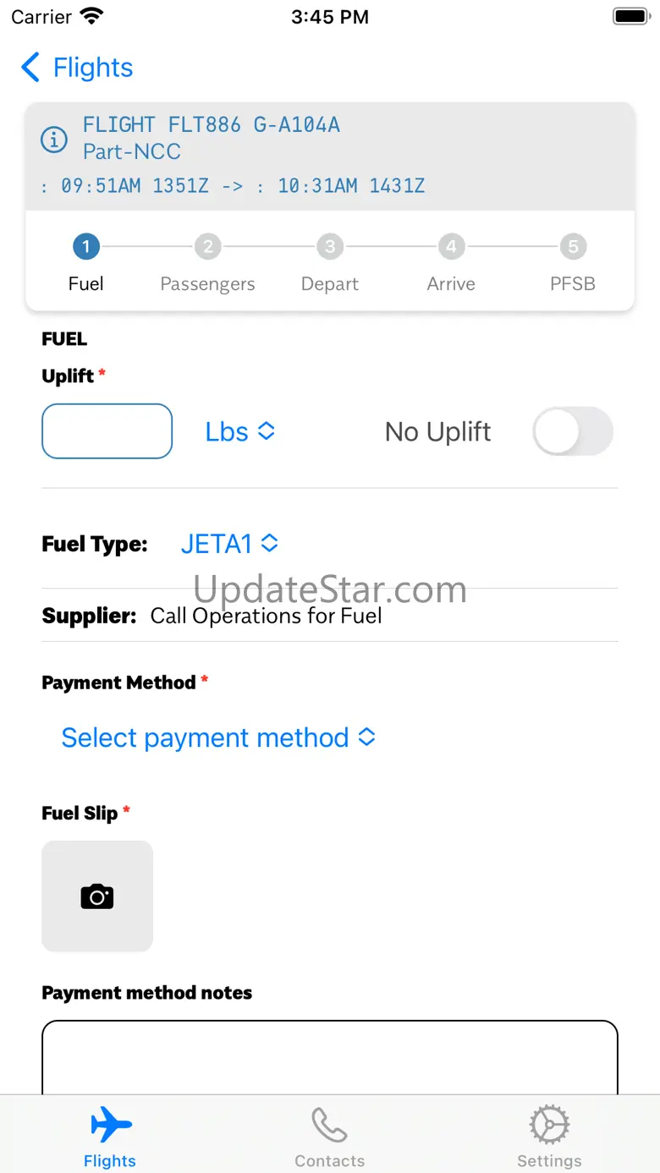The image size is (660, 1173).
Task: Toggle the No Uplift switch
Action: pos(573,431)
